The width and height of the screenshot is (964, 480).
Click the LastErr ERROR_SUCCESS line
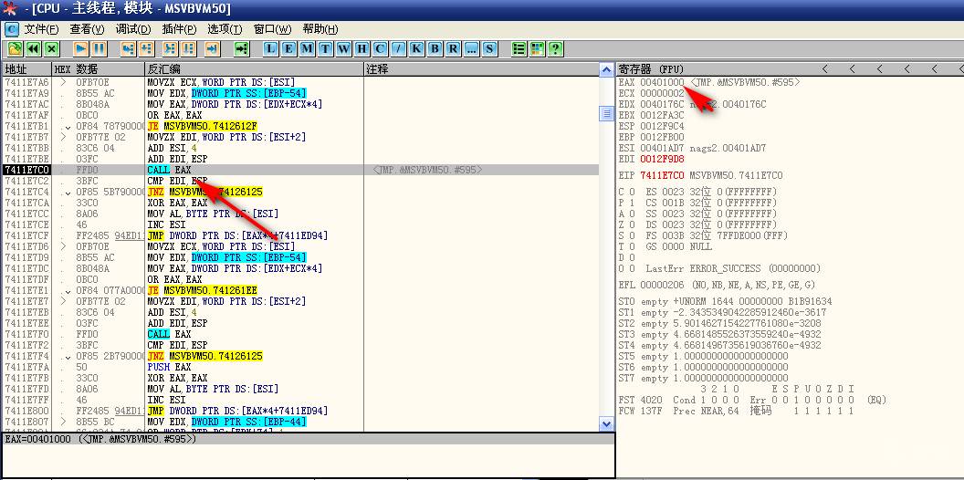coord(733,268)
